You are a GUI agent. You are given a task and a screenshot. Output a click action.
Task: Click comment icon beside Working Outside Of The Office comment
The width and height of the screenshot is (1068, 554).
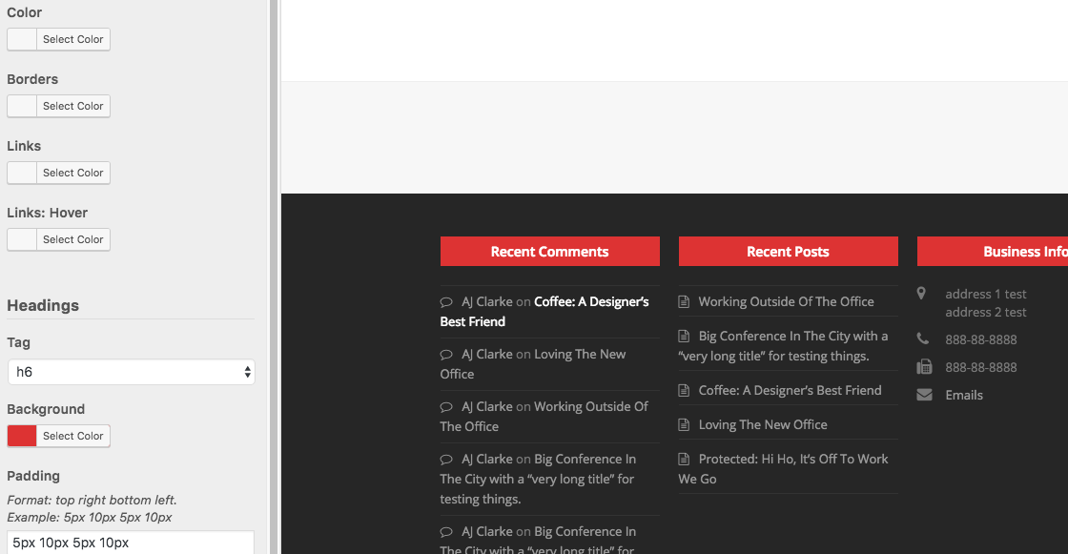click(446, 407)
